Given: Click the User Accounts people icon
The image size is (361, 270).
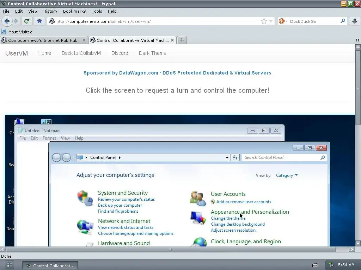Looking at the screenshot, I should pos(198,198).
